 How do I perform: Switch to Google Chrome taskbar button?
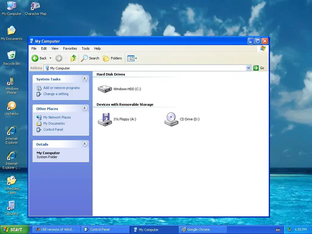point(203,230)
